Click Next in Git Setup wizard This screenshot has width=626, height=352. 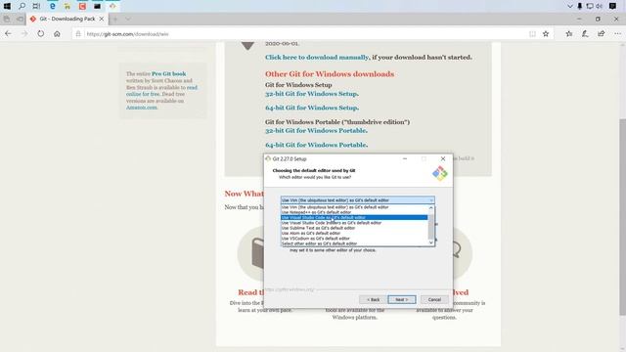click(x=402, y=300)
